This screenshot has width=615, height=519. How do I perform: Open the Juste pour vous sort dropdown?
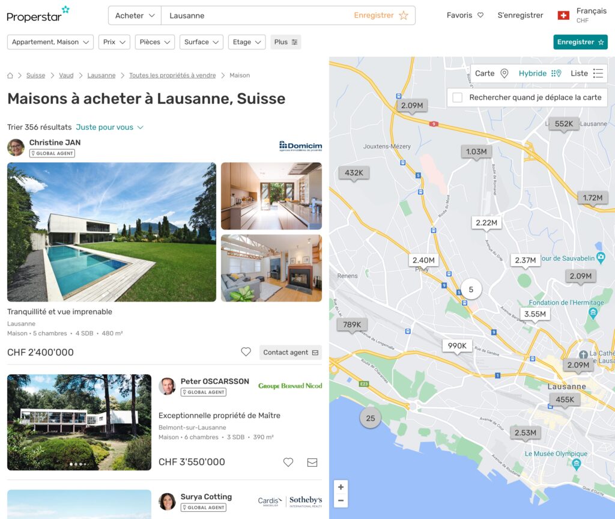[110, 127]
